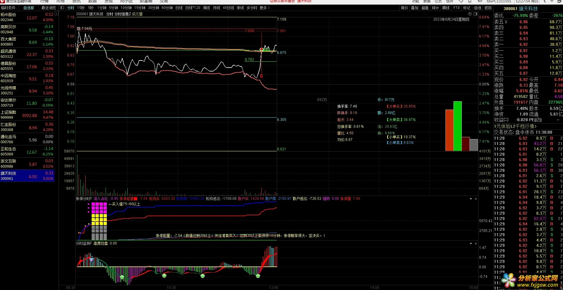Viewport: 563px width, 290px height.
Task: Select 上证指数 999999 in watchlist
Action: coord(27,115)
